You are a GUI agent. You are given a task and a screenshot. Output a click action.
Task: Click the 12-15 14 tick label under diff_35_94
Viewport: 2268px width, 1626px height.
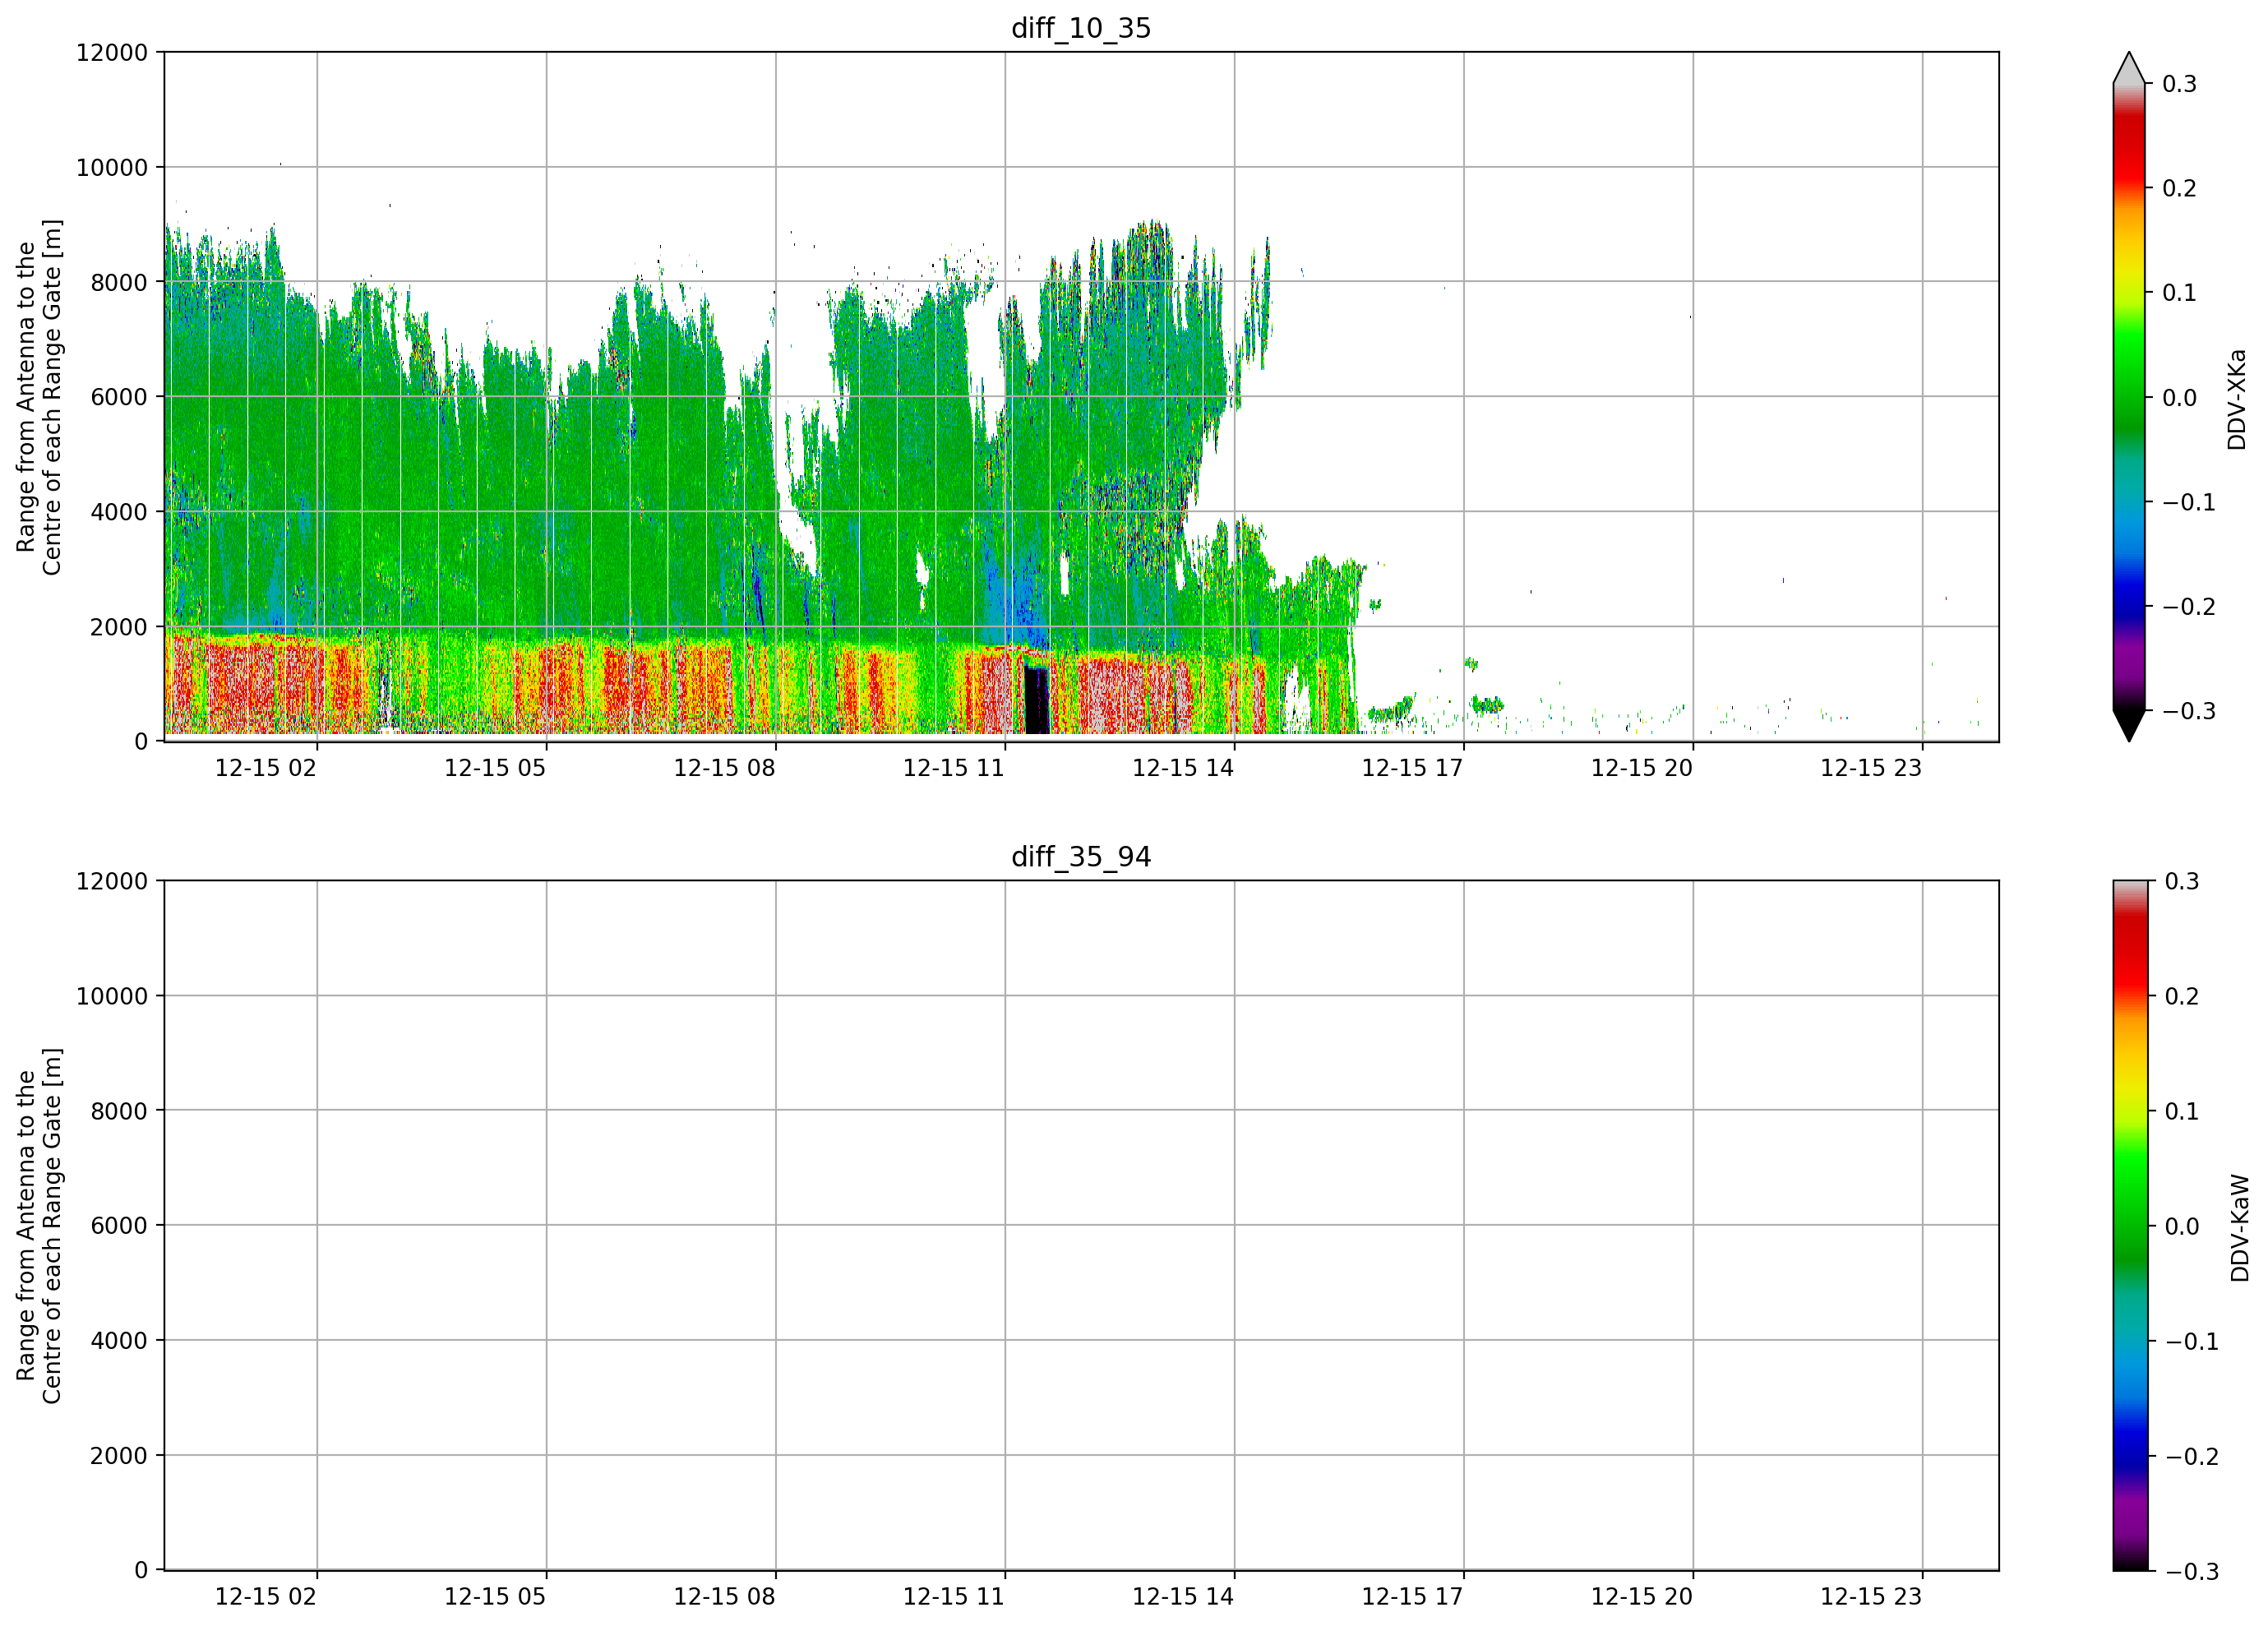coord(1183,1597)
